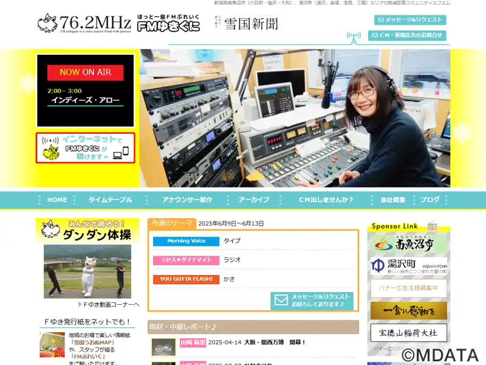486x365 pixels.
Task: Click the 2025年6月9日〜6月13日 date text
Action: (231, 223)
